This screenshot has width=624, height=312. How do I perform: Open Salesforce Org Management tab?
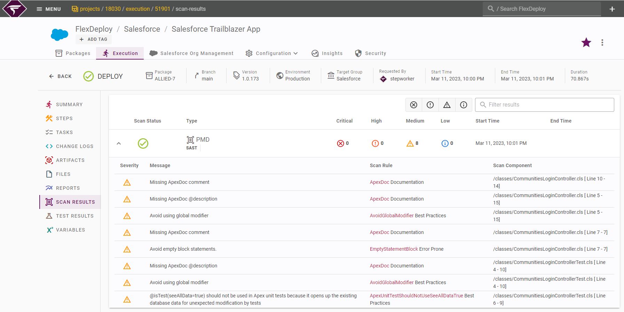pyautogui.click(x=191, y=53)
